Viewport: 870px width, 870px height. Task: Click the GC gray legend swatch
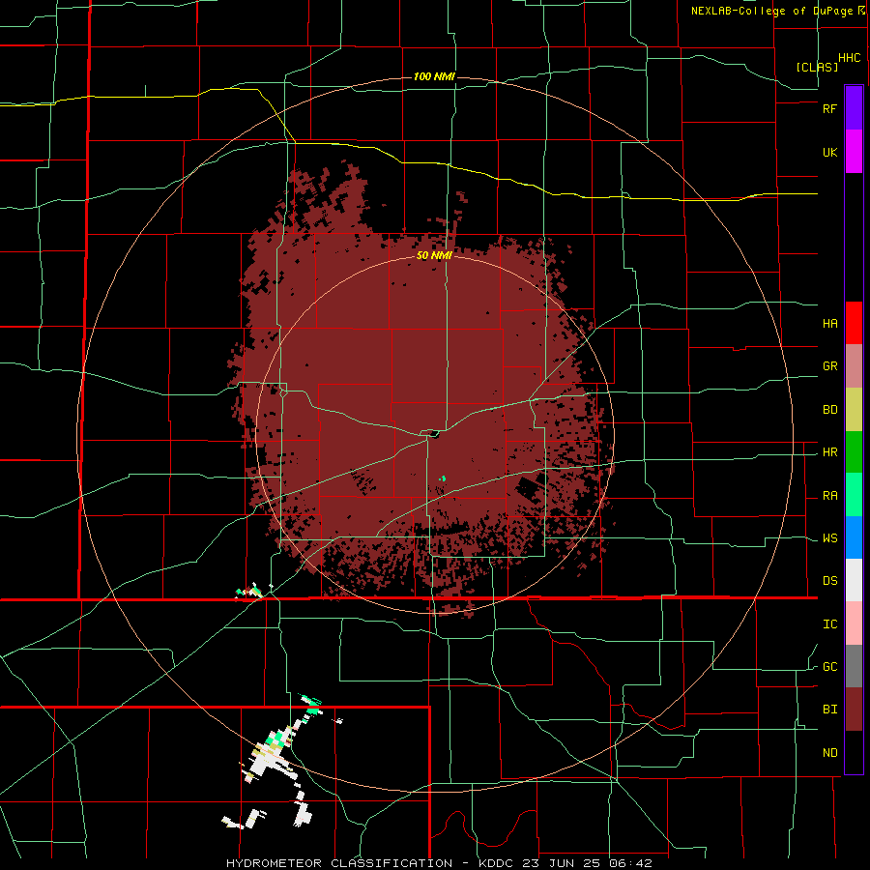(x=854, y=666)
